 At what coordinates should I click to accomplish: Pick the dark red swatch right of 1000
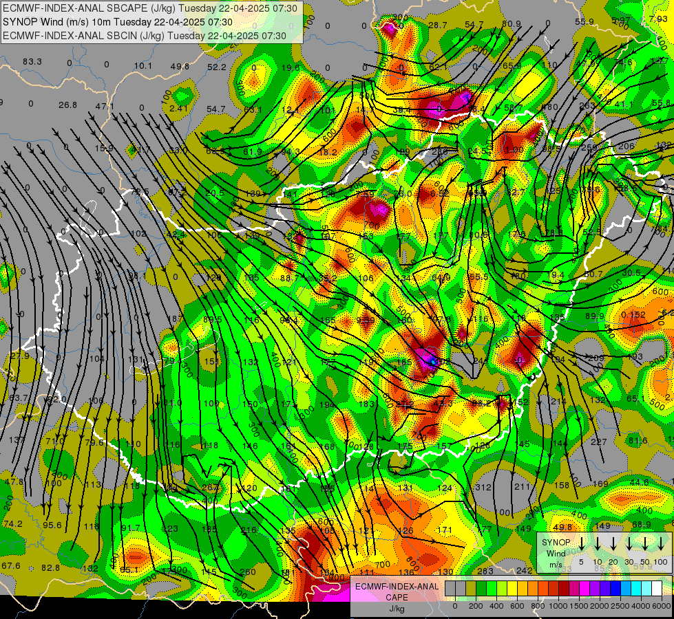(x=564, y=589)
